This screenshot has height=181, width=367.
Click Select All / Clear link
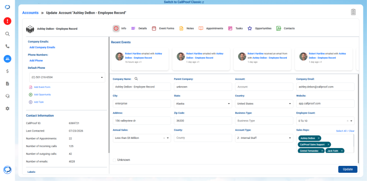click(x=345, y=131)
